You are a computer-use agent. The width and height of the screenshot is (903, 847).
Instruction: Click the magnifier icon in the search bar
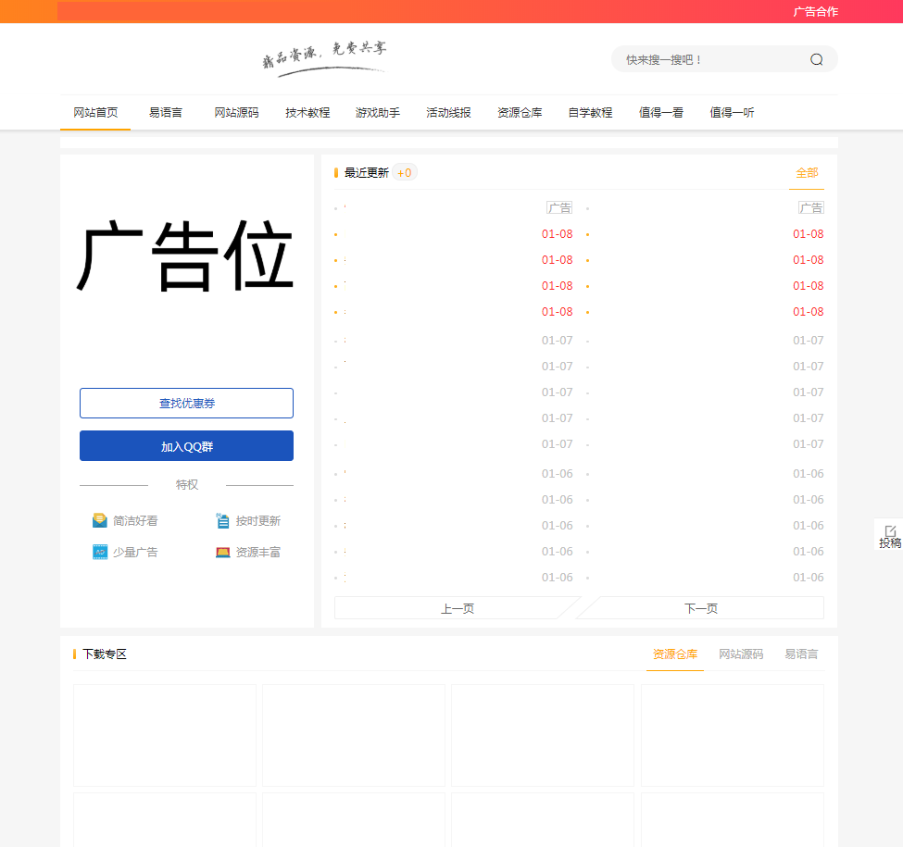tap(816, 58)
